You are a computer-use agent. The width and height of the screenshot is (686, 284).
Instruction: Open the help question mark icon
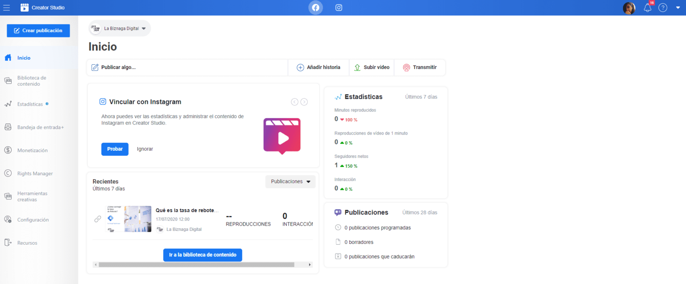pyautogui.click(x=663, y=8)
